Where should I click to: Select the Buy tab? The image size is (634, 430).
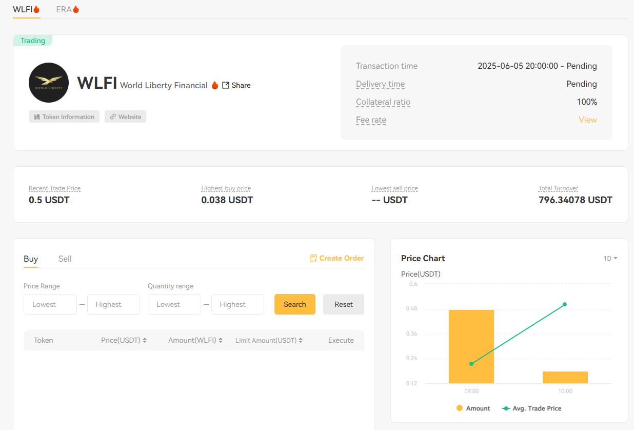coord(31,259)
